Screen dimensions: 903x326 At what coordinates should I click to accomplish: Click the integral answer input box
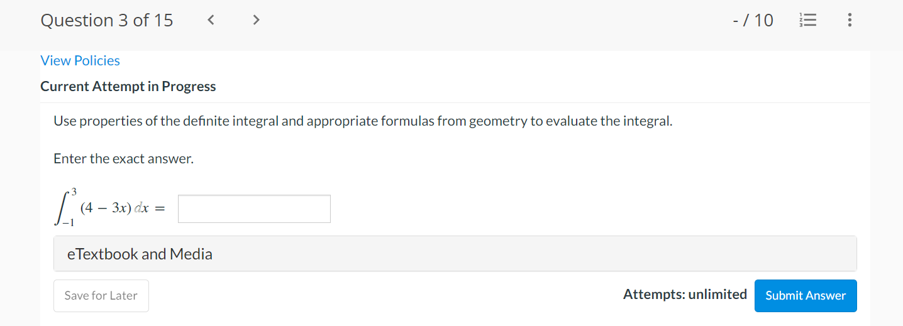click(254, 209)
